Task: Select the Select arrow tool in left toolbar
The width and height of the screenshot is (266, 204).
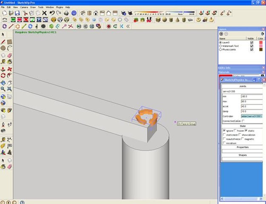Action: [x=3, y=34]
